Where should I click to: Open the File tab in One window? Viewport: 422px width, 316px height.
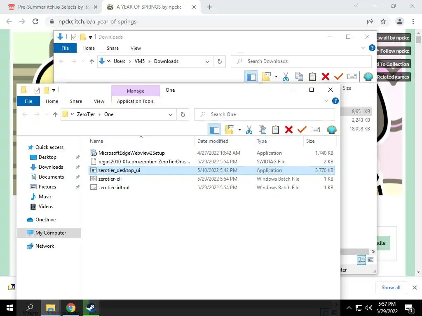[x=28, y=101]
